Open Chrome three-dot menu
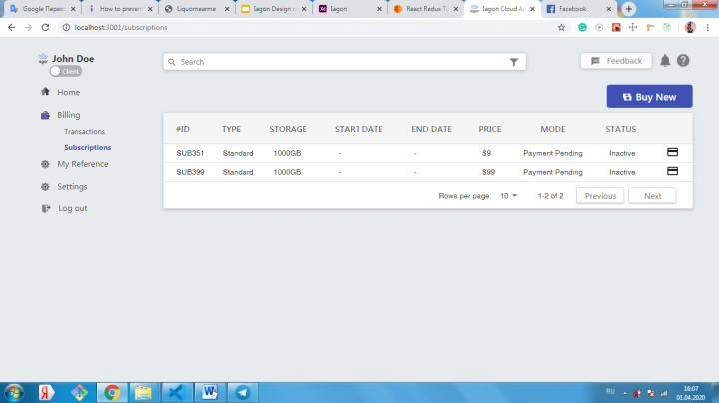This screenshot has width=719, height=403. click(x=708, y=28)
